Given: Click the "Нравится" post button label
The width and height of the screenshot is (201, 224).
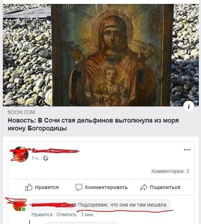Looking at the screenshot, I should (47, 187).
